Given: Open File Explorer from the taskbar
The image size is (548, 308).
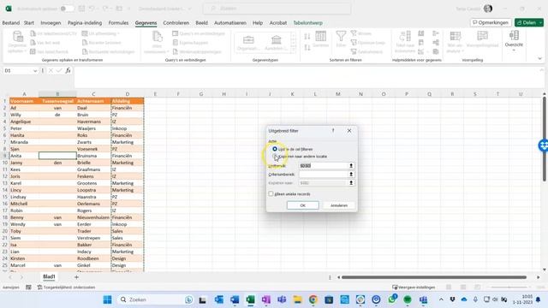Looking at the screenshot, I should coord(297,299).
